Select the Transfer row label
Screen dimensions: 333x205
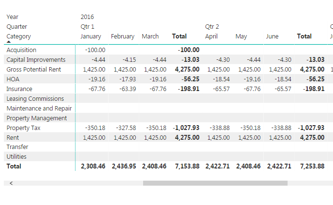click(17, 147)
